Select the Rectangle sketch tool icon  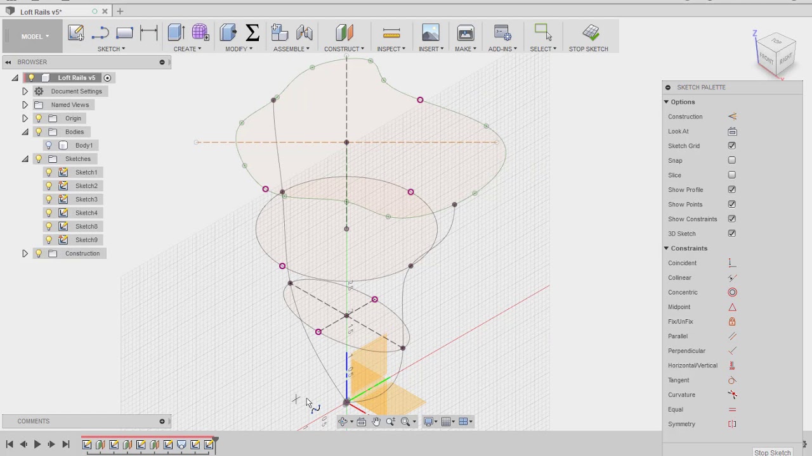[124, 32]
